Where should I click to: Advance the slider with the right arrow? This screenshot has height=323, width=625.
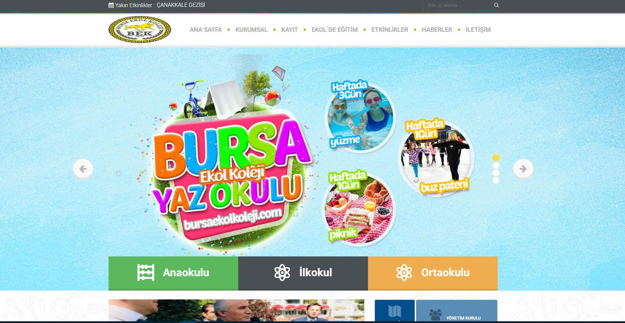[x=523, y=169]
